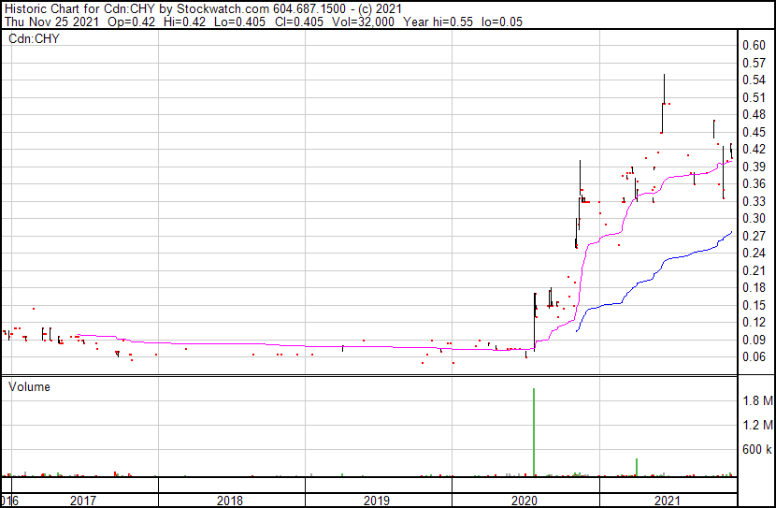Click the 'Lo=0.405' low value

click(239, 22)
